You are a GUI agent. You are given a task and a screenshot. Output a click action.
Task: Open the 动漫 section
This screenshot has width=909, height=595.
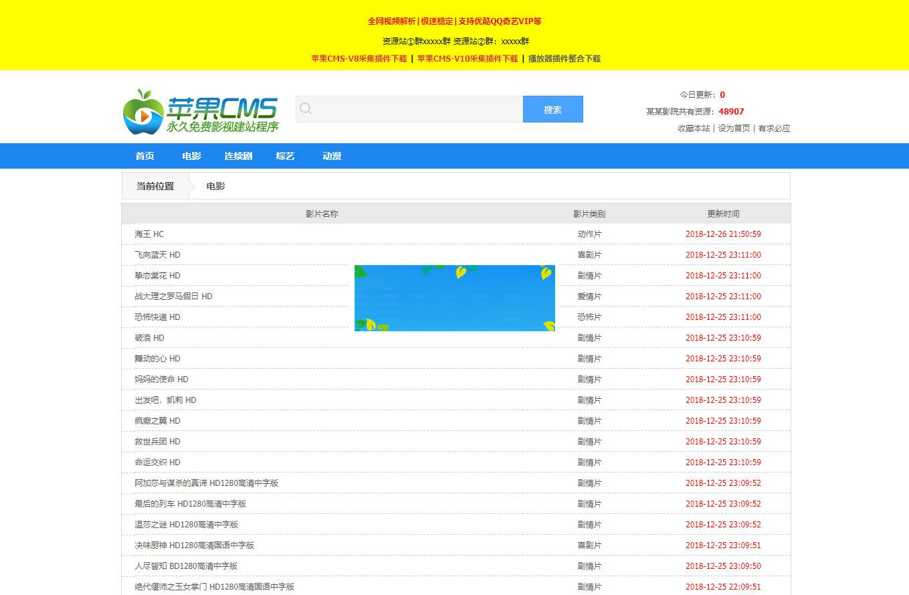[x=332, y=156]
